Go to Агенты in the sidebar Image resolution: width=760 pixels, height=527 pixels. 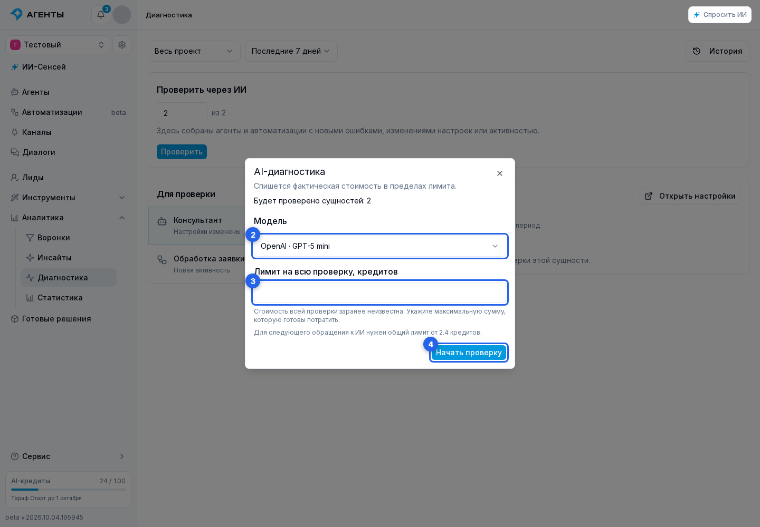[69, 92]
